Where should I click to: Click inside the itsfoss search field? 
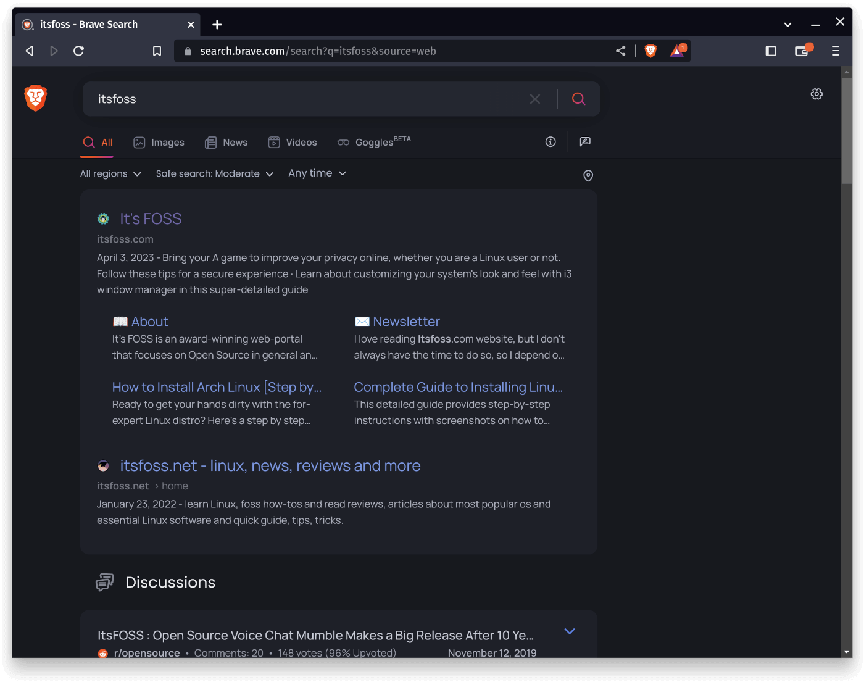pos(247,99)
